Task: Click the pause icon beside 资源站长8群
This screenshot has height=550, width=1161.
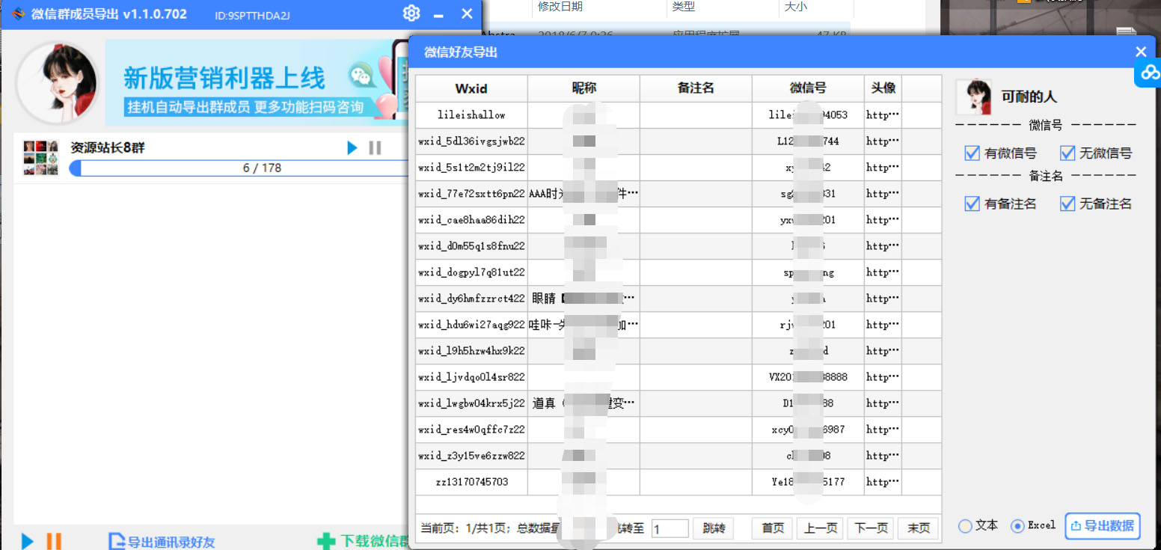Action: (x=375, y=147)
